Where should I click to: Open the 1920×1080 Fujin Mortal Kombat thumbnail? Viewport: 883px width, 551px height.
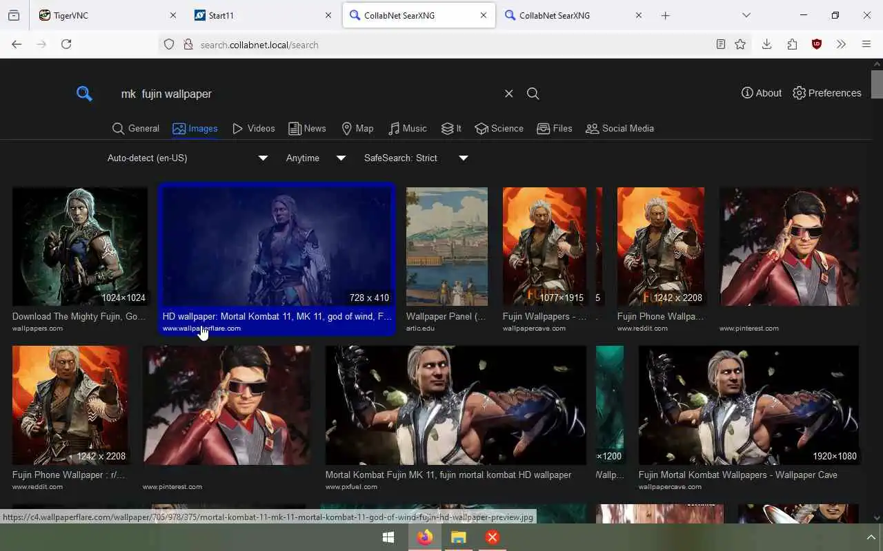[x=748, y=405]
